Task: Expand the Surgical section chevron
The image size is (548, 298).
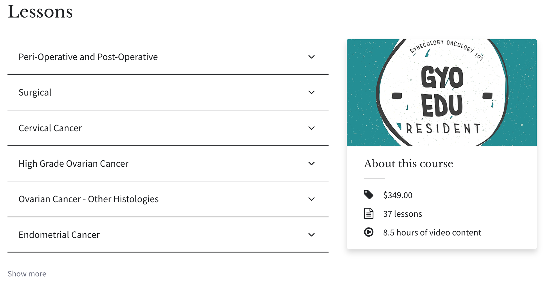Action: 311,92
